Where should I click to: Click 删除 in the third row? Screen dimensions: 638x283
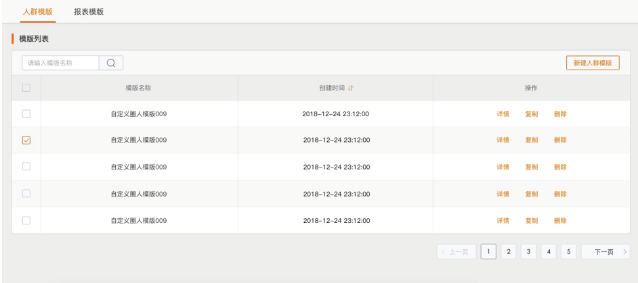click(x=560, y=168)
